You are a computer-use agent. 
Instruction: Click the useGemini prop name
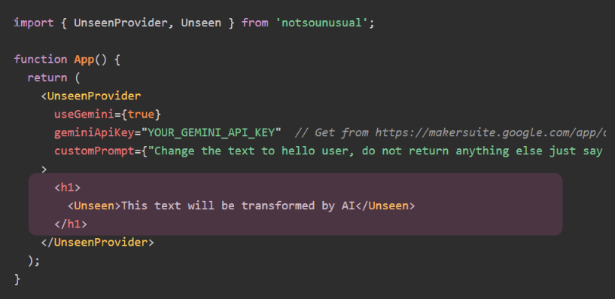84,114
